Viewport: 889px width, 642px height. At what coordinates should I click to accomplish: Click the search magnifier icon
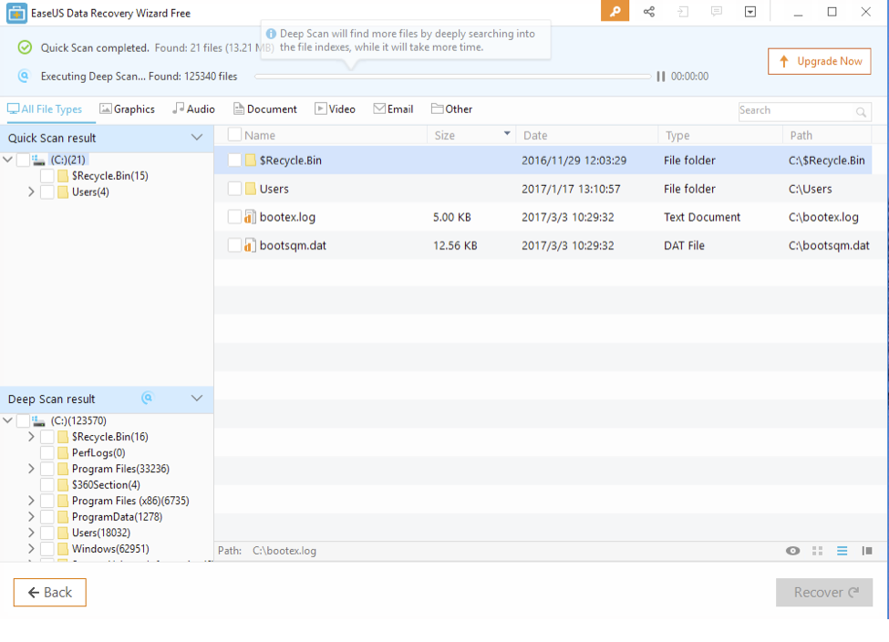(861, 112)
